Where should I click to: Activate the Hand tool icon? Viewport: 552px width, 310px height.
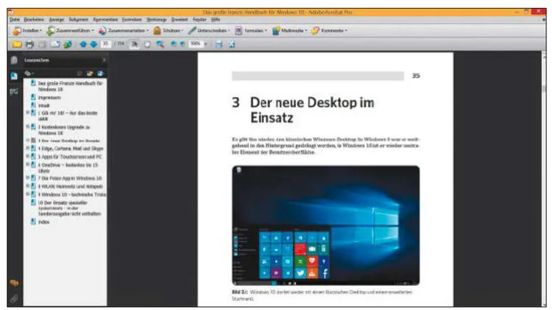point(147,44)
